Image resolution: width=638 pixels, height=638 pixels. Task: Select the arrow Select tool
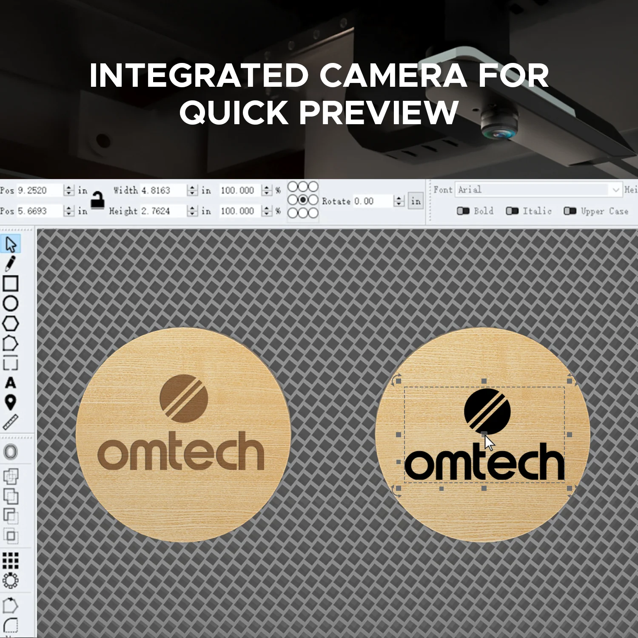pos(11,245)
